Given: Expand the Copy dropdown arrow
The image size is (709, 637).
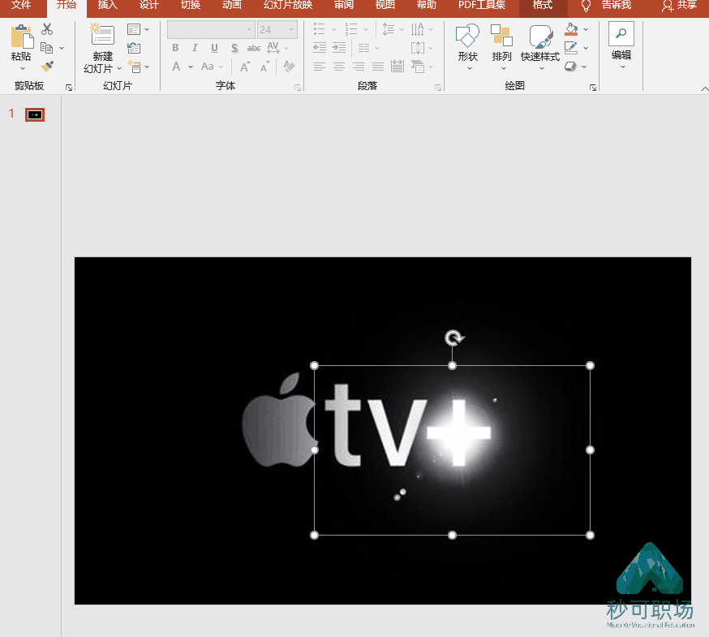Looking at the screenshot, I should [x=62, y=48].
